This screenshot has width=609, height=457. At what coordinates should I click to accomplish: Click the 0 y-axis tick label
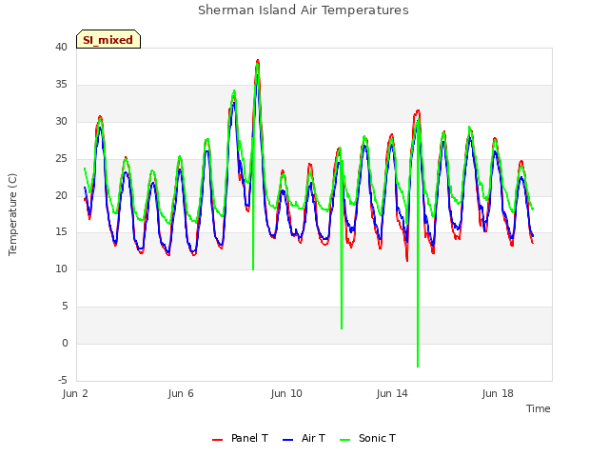pos(65,343)
